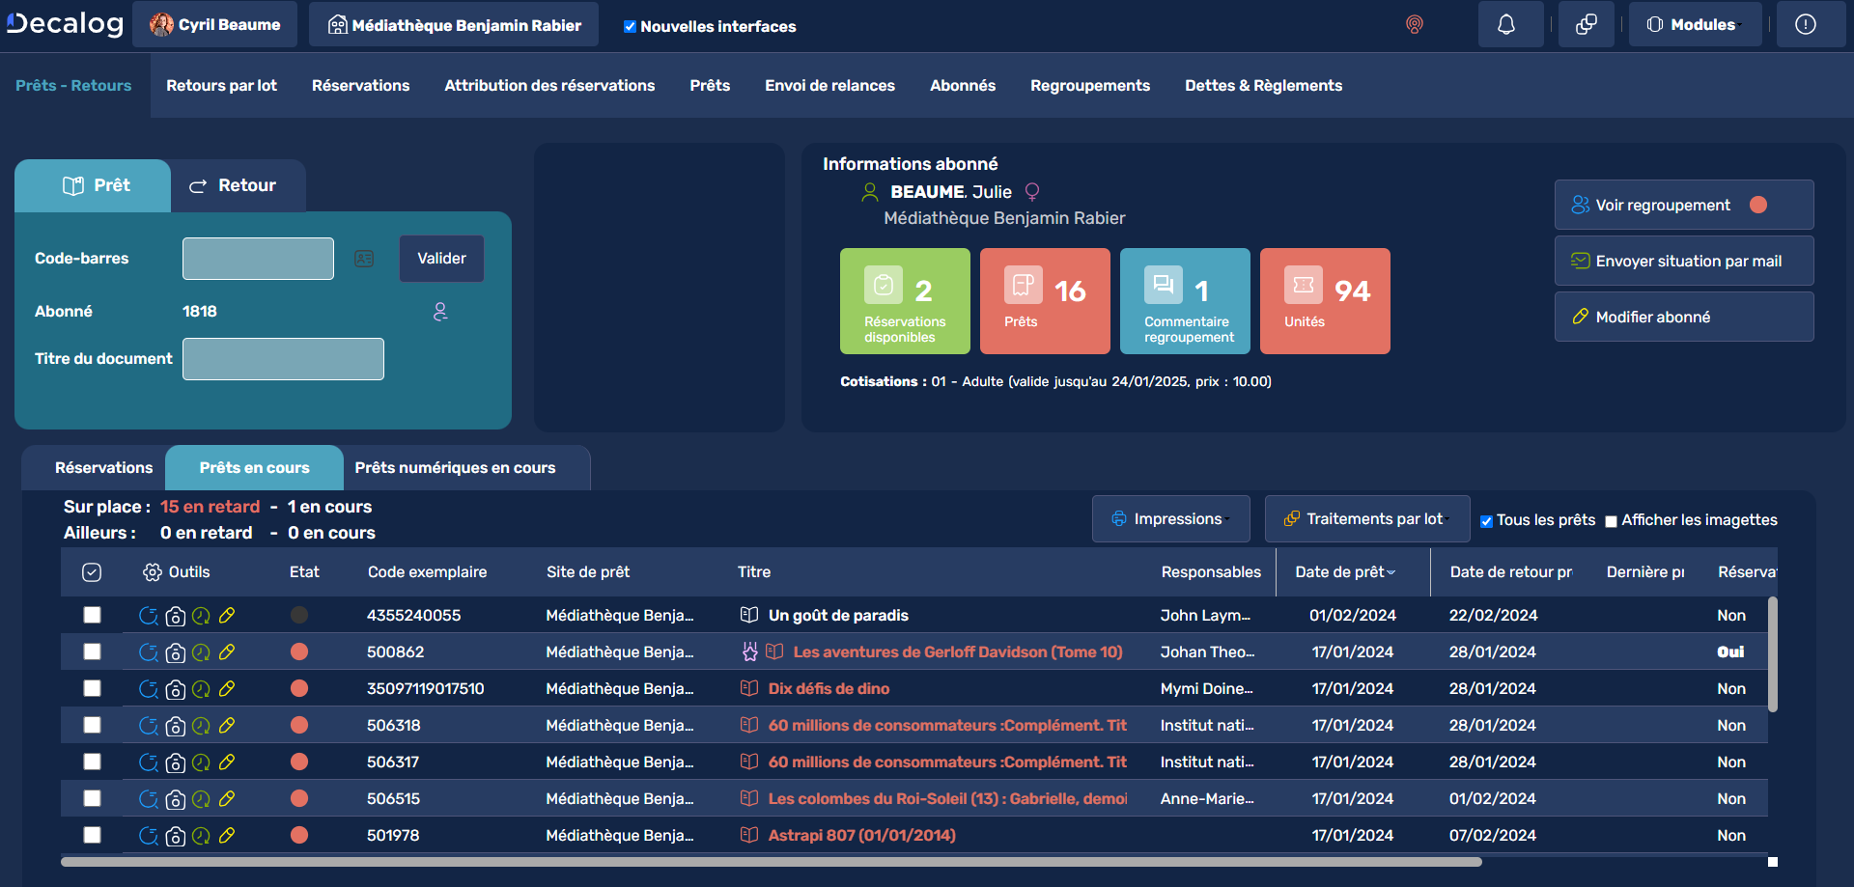Screen dimensions: 1854x887
Task: Enable Afficher les imagettes
Action: (1611, 521)
